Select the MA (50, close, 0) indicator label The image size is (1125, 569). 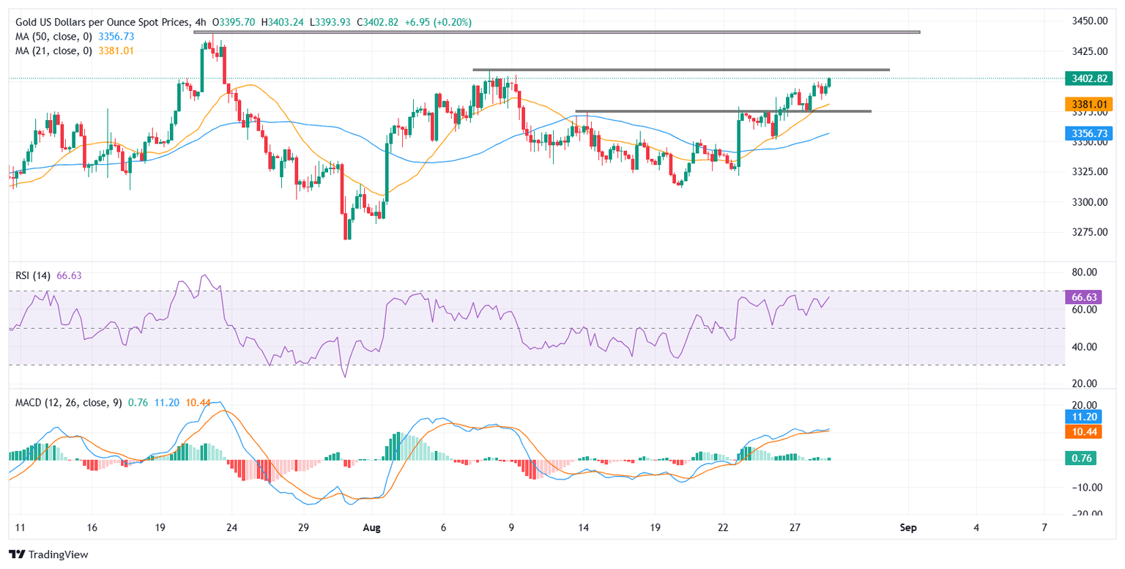[53, 37]
